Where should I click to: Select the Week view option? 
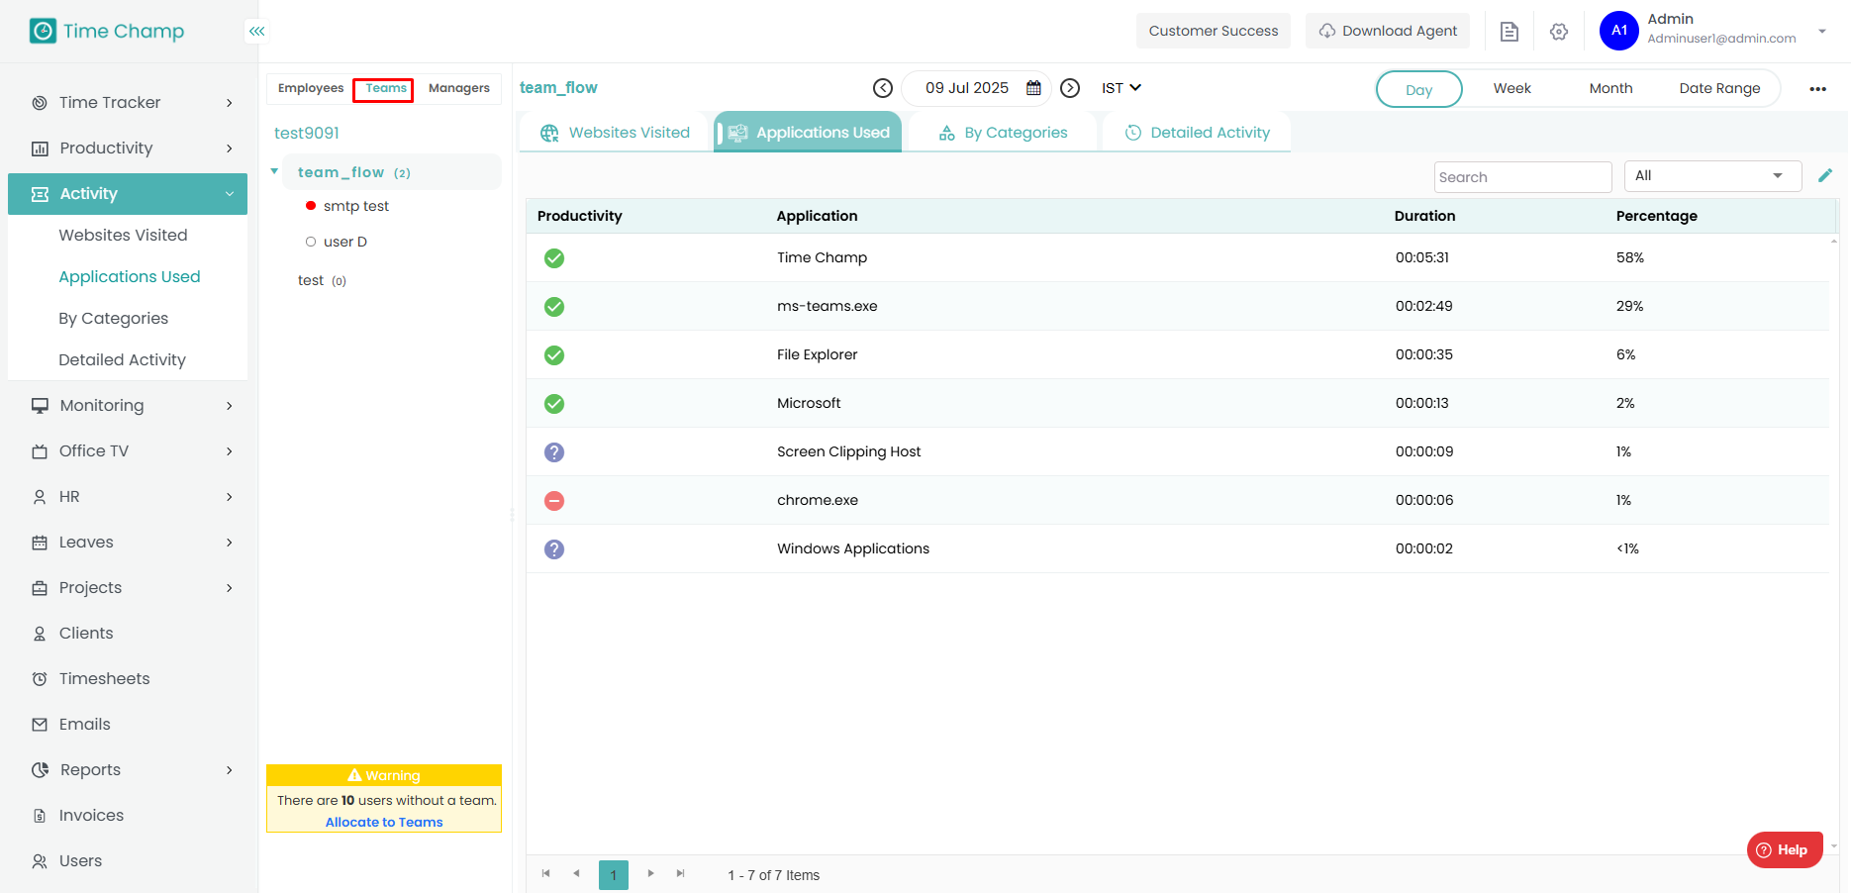tap(1511, 88)
